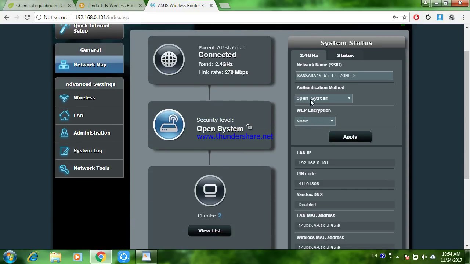The height and width of the screenshot is (264, 470).
Task: Open Network Tools
Action: coord(89,168)
